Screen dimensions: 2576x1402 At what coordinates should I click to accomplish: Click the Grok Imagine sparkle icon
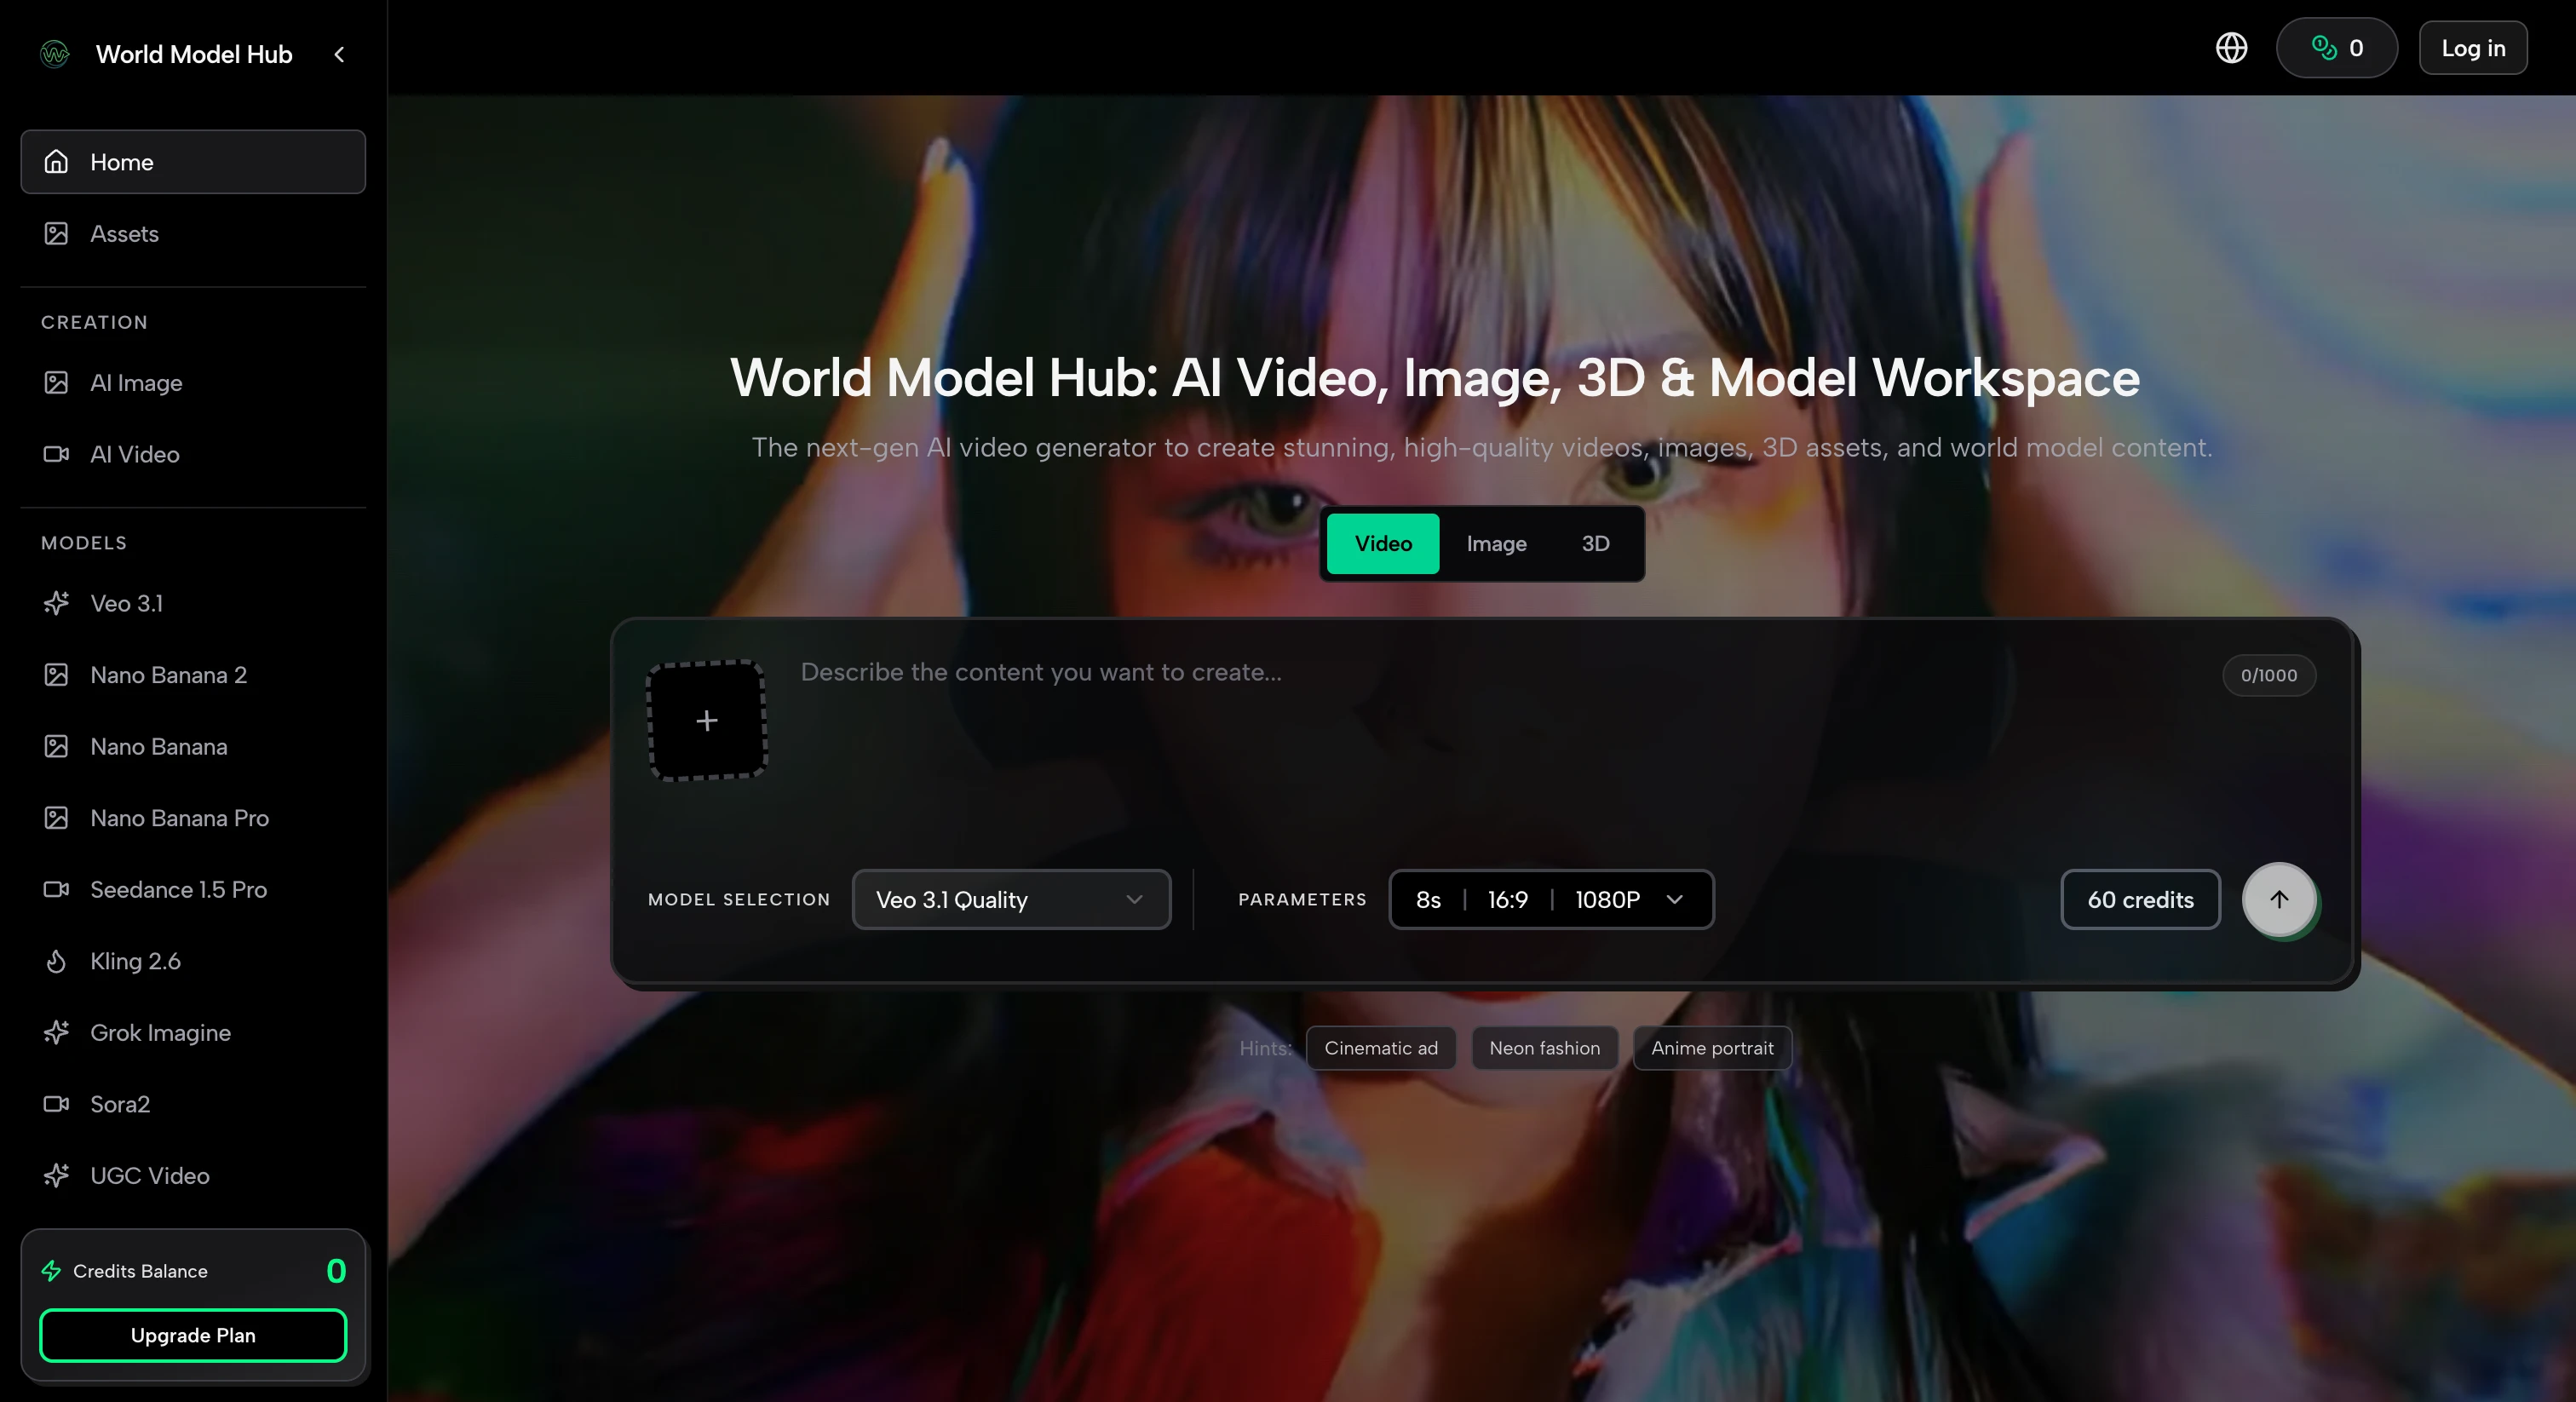point(56,1032)
